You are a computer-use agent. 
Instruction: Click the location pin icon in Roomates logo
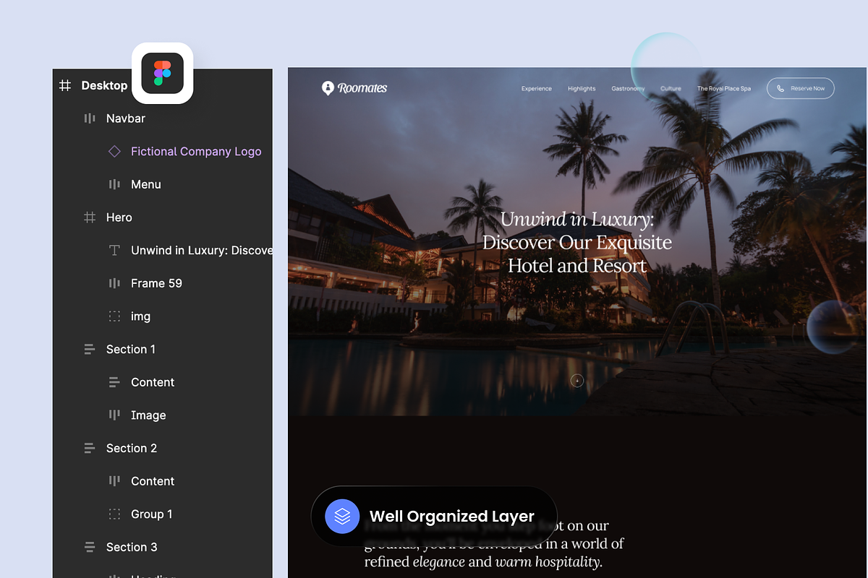328,88
